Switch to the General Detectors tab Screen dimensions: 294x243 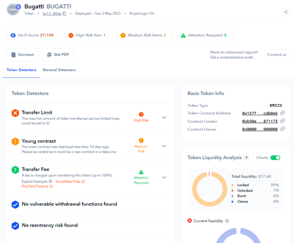(x=59, y=70)
